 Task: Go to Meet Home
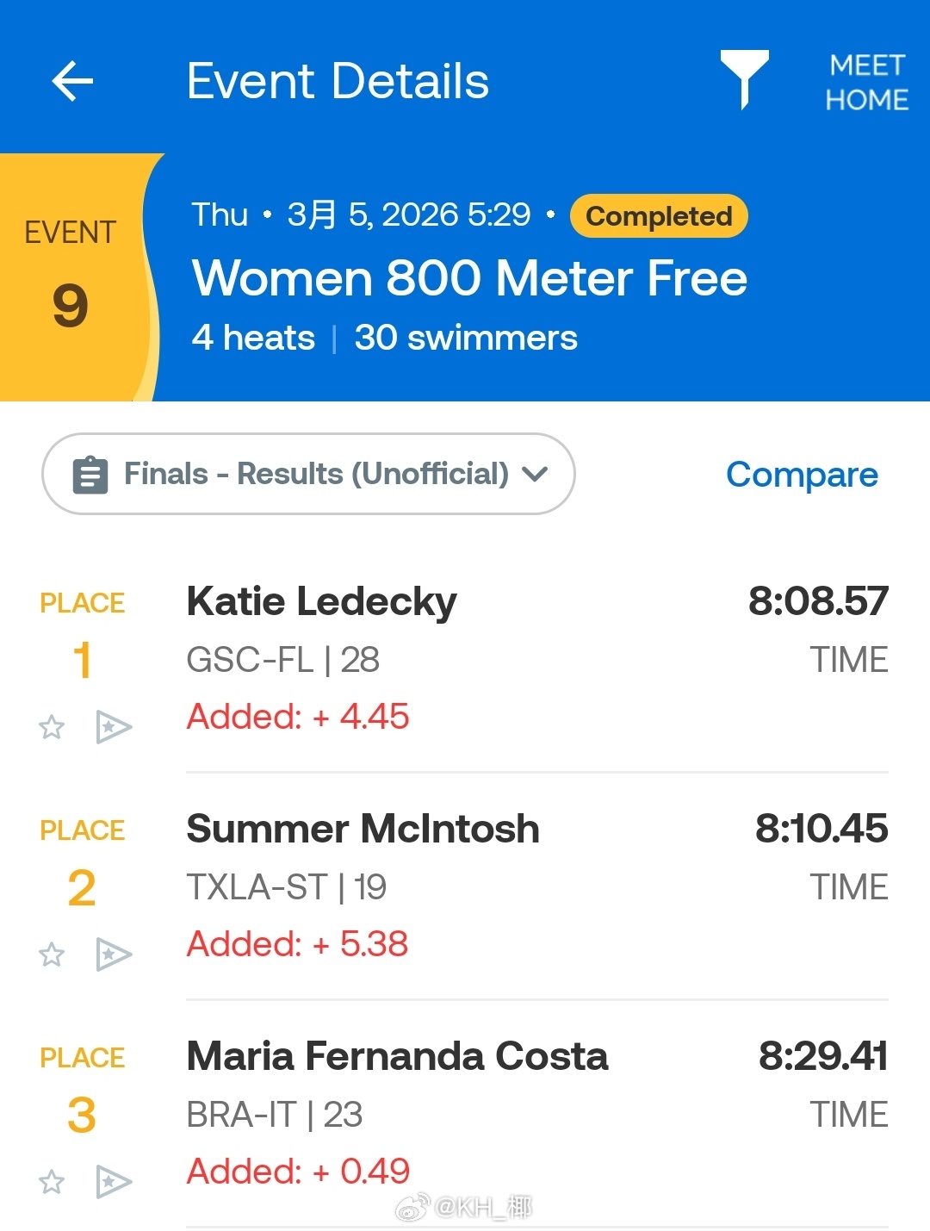[866, 83]
